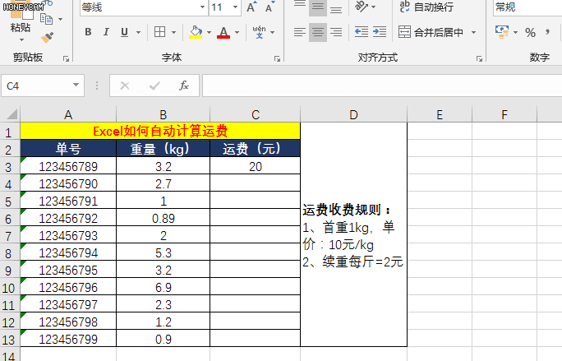Select header cell 运费（元）
562x361 pixels.
tap(256, 149)
